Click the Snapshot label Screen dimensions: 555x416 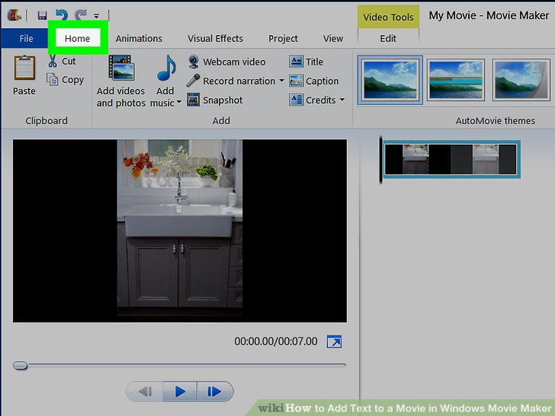tap(223, 101)
